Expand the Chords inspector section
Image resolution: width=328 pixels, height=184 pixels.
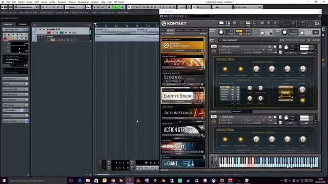pyautogui.click(x=15, y=84)
